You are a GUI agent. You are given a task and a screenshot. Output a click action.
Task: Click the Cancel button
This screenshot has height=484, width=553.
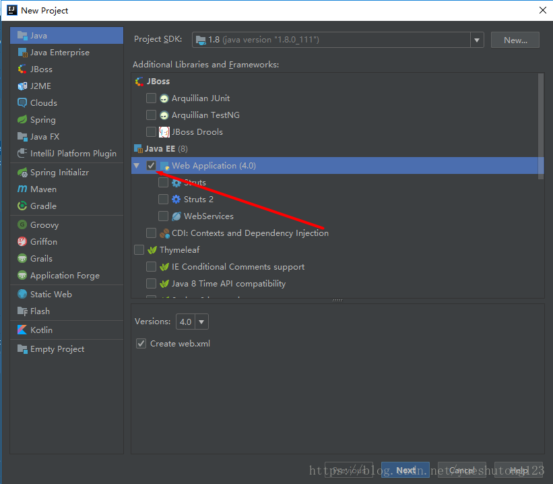pos(461,470)
